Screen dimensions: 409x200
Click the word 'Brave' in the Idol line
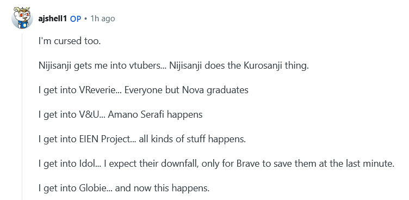247,163
